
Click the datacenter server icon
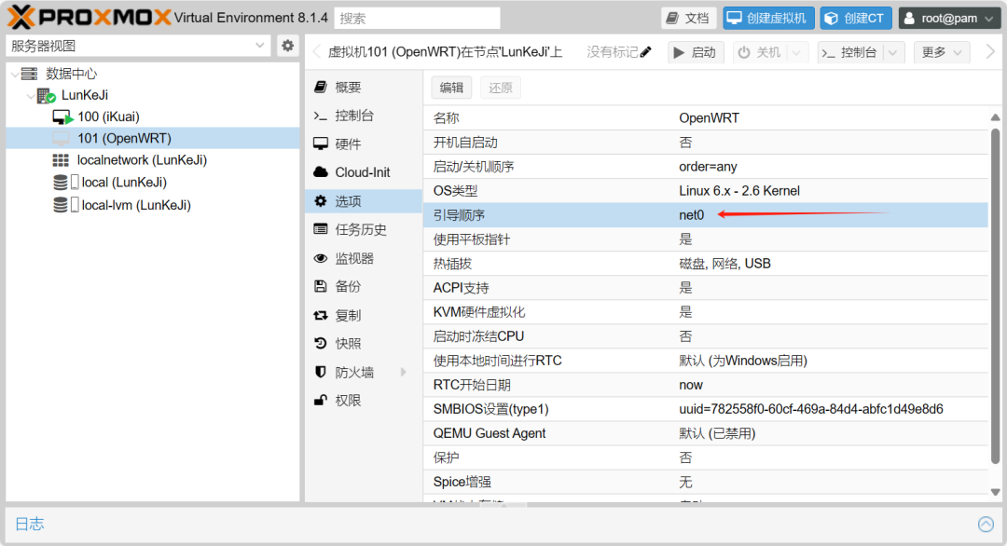[x=29, y=74]
